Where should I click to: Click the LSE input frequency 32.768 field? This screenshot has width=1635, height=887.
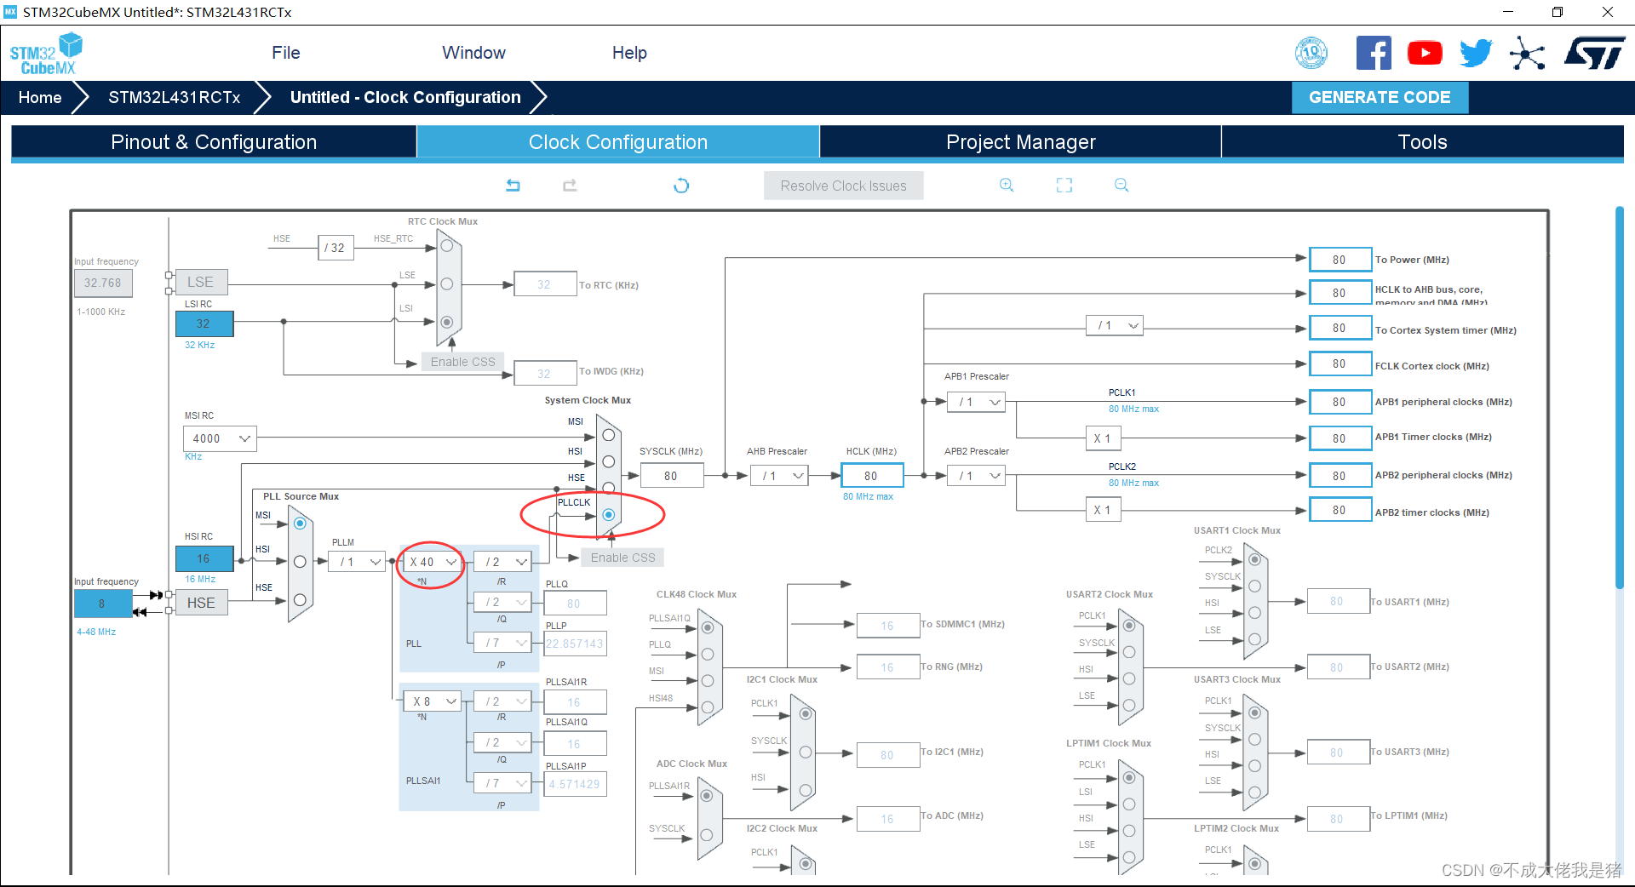pos(103,283)
